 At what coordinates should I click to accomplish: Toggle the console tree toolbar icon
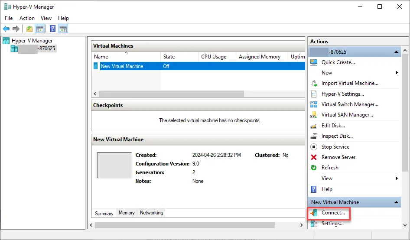pyautogui.click(x=40, y=29)
